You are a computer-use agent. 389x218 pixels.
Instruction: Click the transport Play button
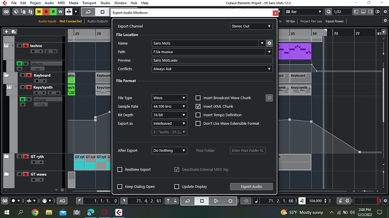pyautogui.click(x=216, y=201)
